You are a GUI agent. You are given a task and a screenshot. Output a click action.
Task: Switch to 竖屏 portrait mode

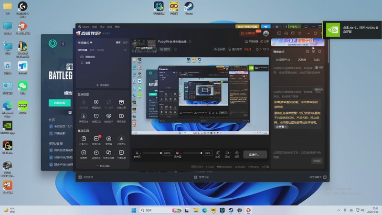pos(125,43)
